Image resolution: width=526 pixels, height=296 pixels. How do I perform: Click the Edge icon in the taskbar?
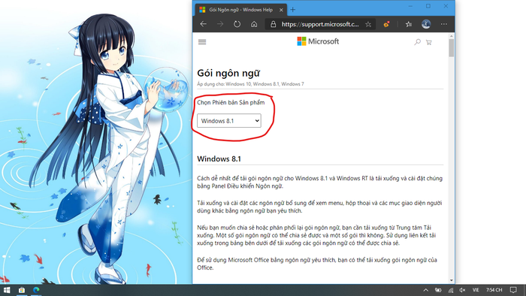(x=36, y=290)
